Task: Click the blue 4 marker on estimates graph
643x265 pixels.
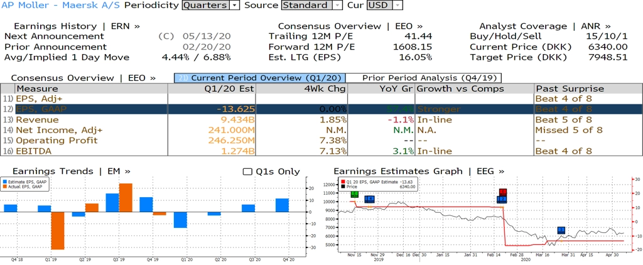Action: pos(369,199)
